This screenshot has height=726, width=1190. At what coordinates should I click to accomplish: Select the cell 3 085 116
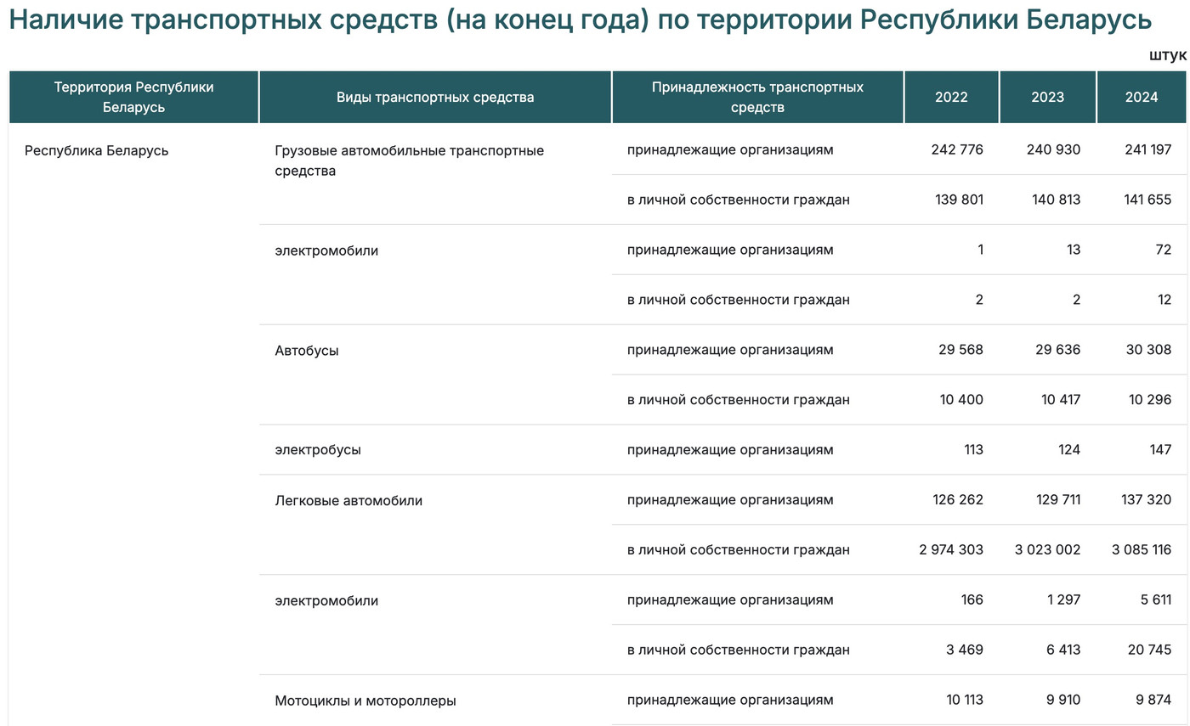click(x=1142, y=549)
